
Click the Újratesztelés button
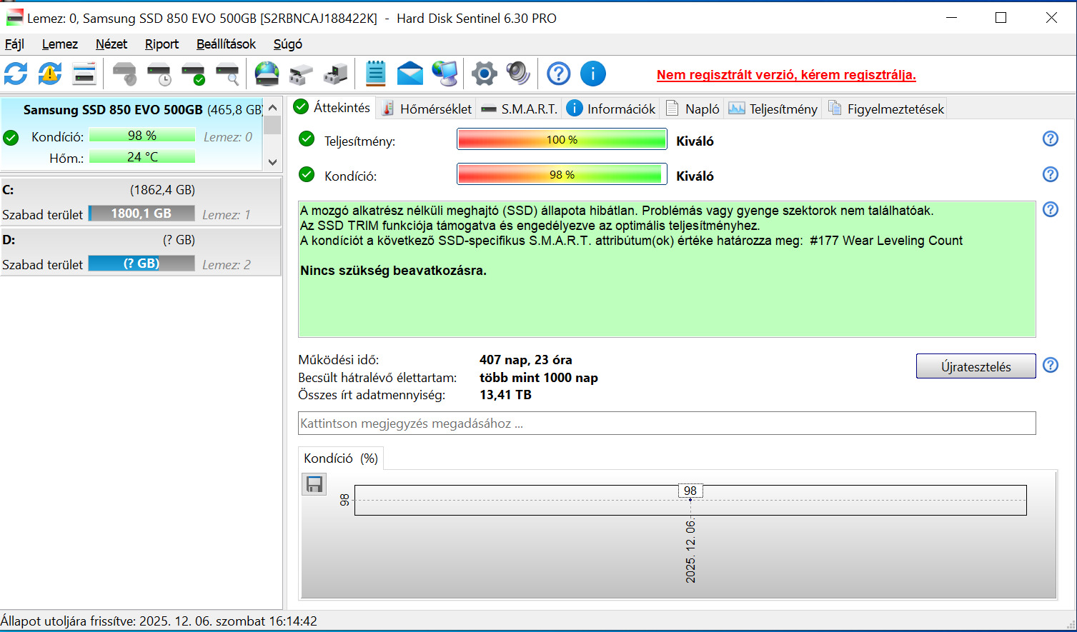pos(976,366)
